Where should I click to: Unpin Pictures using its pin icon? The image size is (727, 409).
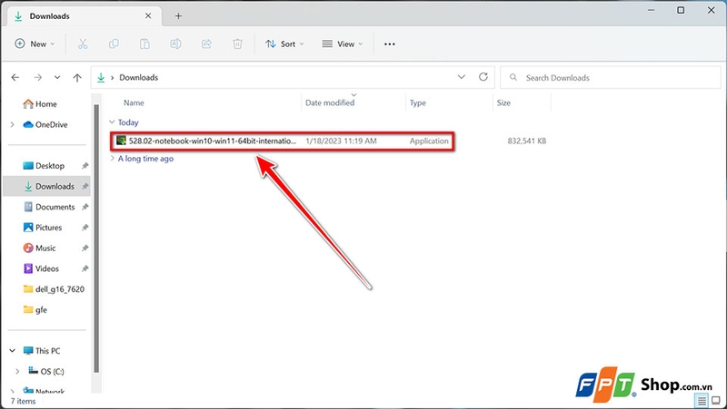pos(85,227)
